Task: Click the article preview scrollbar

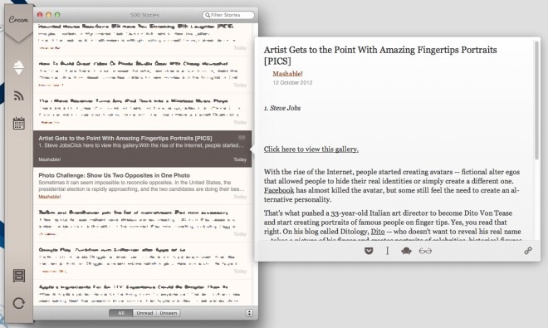Action: [536, 101]
